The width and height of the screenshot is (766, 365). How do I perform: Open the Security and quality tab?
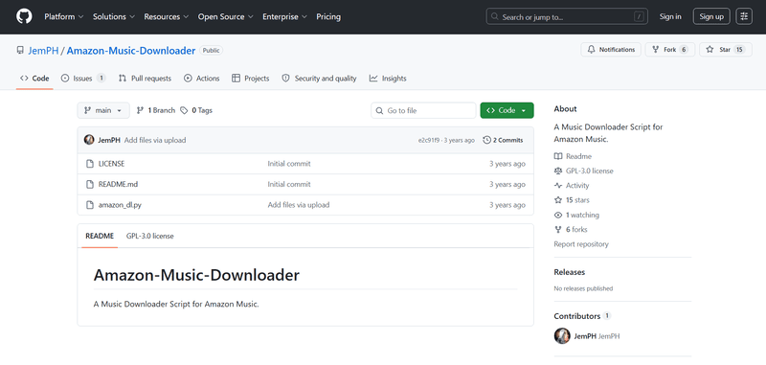click(x=320, y=79)
